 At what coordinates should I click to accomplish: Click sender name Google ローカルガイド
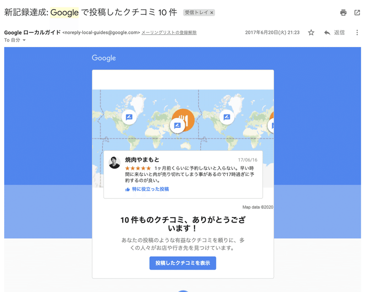tap(32, 32)
